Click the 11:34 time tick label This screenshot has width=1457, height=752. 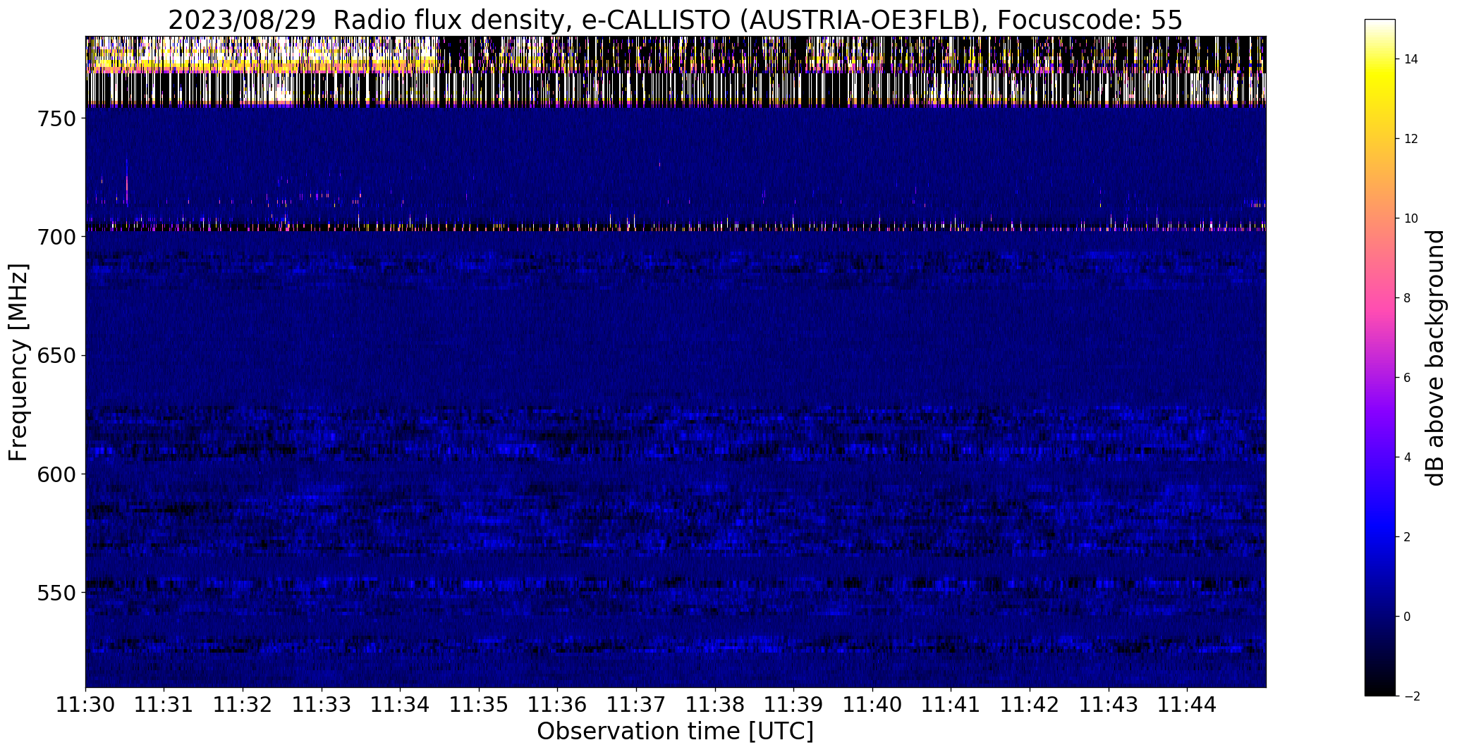point(401,705)
